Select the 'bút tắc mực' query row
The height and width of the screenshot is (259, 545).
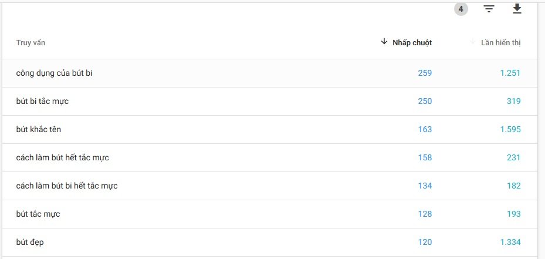(x=38, y=214)
